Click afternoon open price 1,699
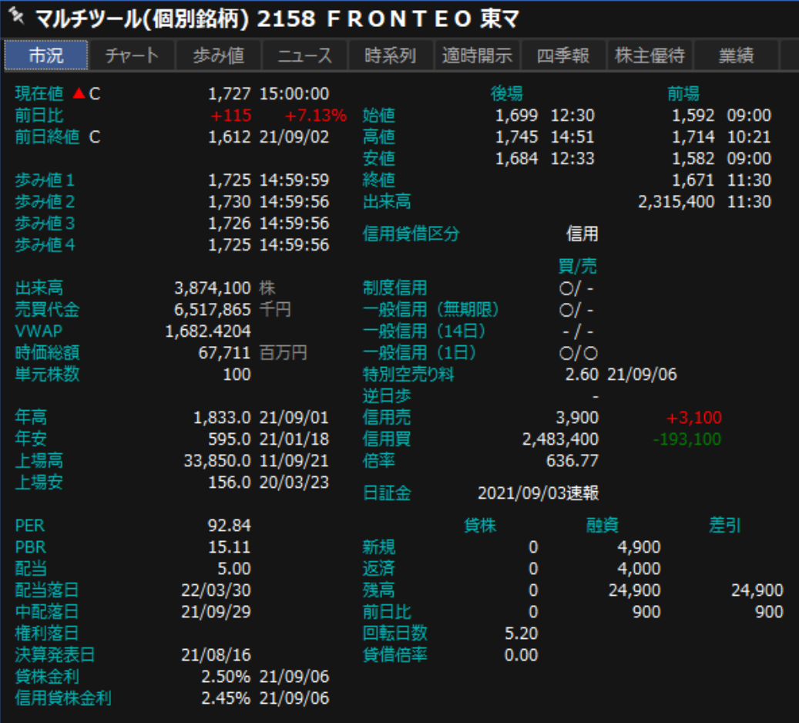 tap(517, 115)
